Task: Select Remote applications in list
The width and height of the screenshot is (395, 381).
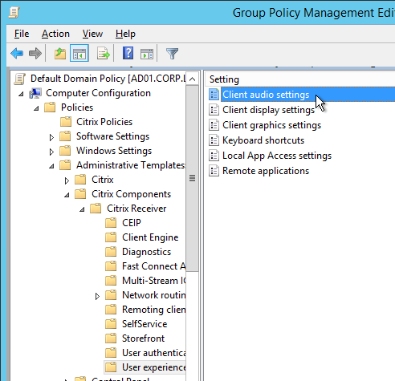Action: click(x=266, y=171)
